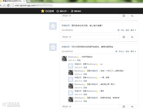Click thumbs-up icon in September 5 comment box
Viewport: 143px width, 110px height.
132,37
